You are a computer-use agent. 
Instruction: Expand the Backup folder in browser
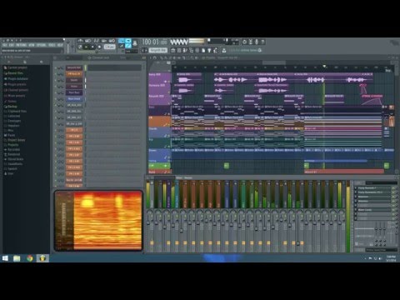11,107
